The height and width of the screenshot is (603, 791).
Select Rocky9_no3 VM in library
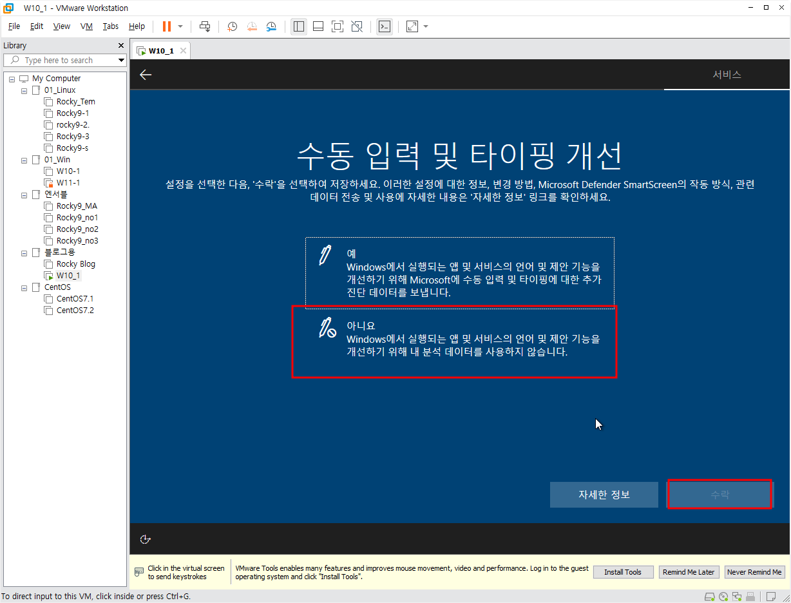pyautogui.click(x=71, y=241)
